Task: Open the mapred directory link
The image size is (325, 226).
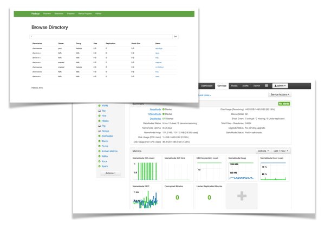Action: (x=158, y=63)
